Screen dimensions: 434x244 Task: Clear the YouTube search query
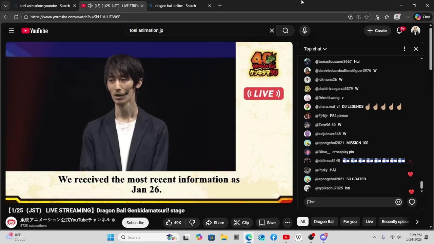272,30
